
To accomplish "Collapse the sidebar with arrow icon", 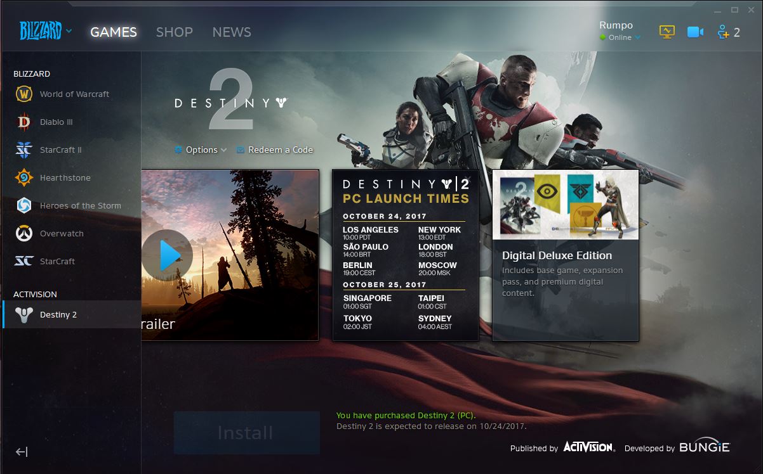I will pos(22,452).
